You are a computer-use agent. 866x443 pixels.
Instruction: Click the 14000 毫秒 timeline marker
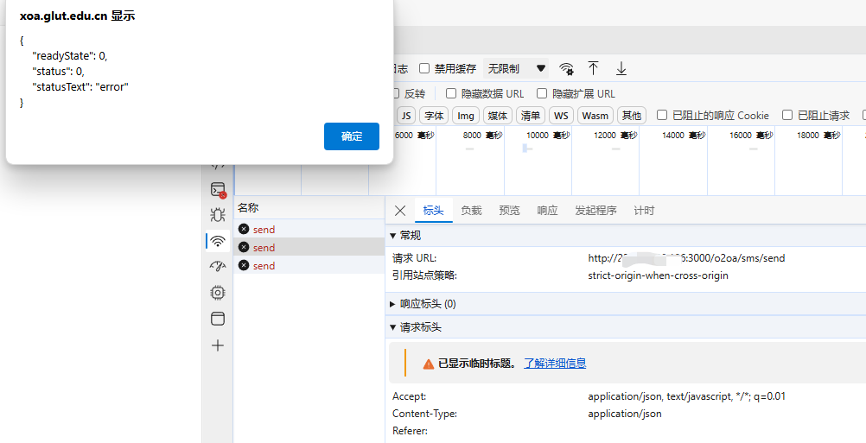pos(683,136)
